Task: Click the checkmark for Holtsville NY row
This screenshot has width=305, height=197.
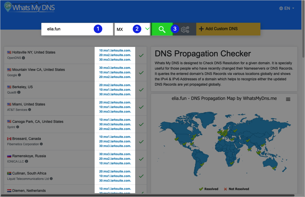Action: point(141,55)
